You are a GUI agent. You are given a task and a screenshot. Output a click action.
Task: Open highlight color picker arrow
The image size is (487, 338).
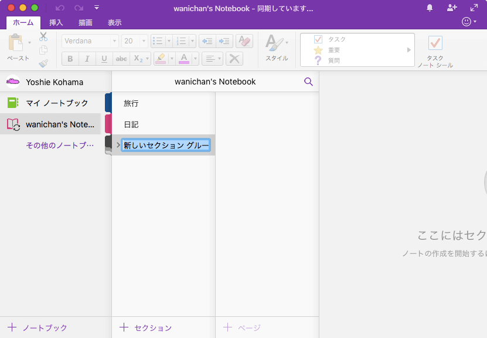pyautogui.click(x=172, y=59)
